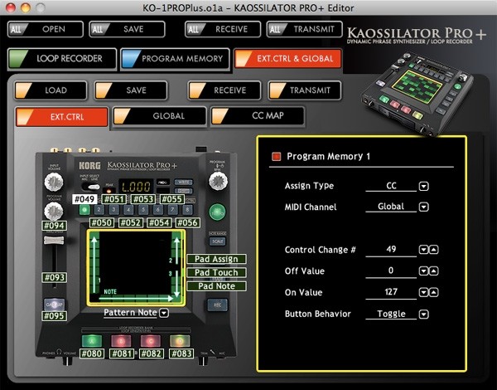Screen dimensions: 497x390
Task: Open the Assign Type dropdown
Action: pos(424,186)
